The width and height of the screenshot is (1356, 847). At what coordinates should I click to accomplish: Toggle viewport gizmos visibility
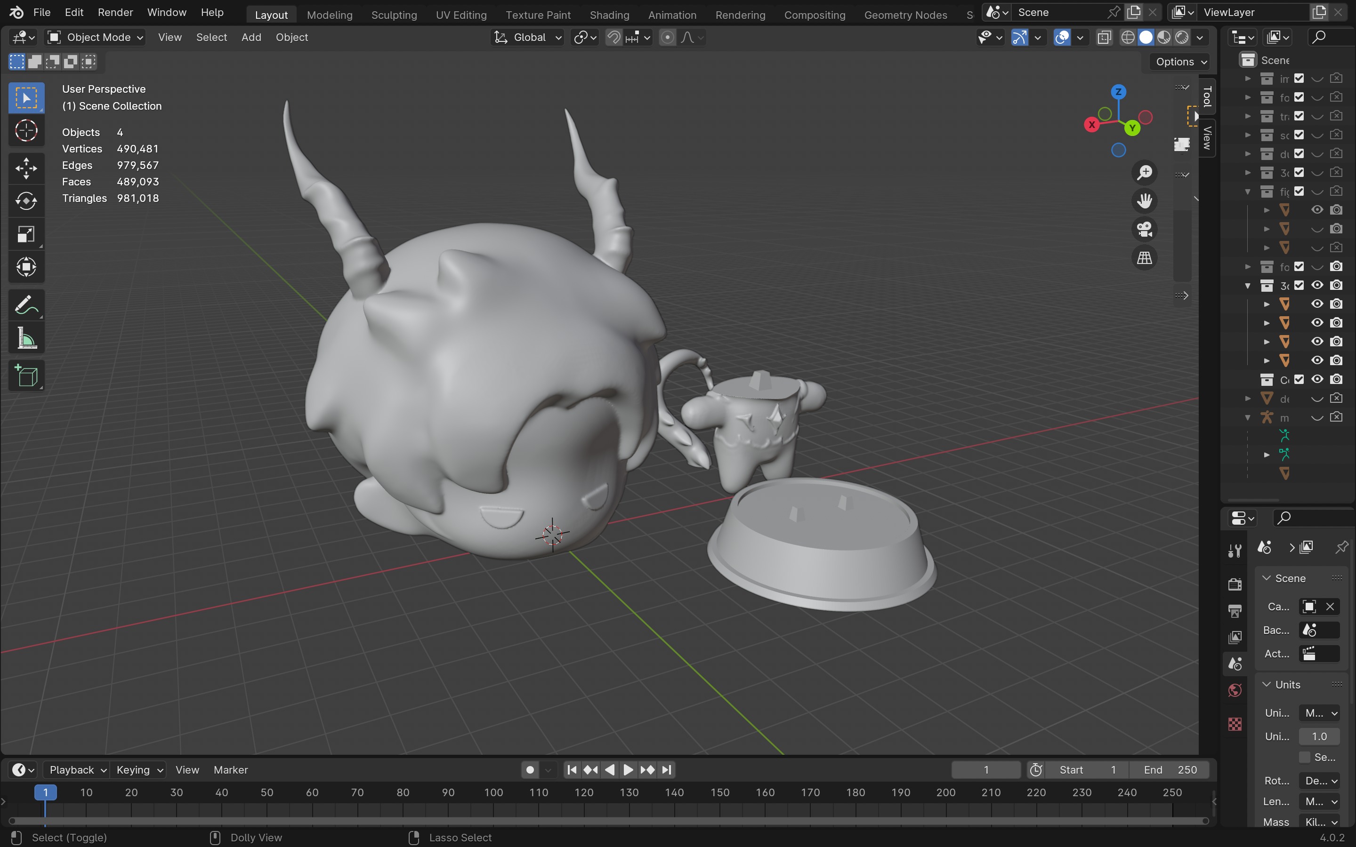[x=1019, y=38]
